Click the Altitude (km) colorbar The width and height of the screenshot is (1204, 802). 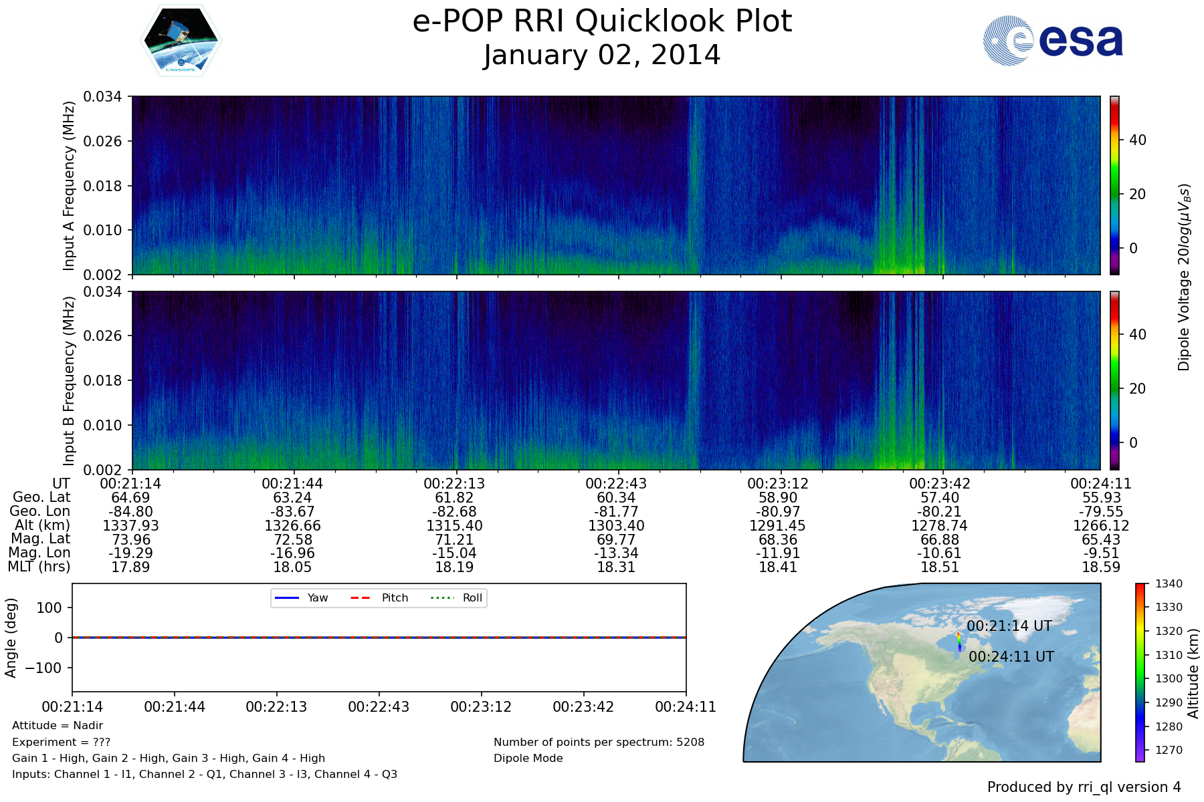1140,672
